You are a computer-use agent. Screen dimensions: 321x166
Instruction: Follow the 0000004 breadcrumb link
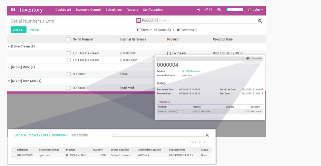(59, 135)
